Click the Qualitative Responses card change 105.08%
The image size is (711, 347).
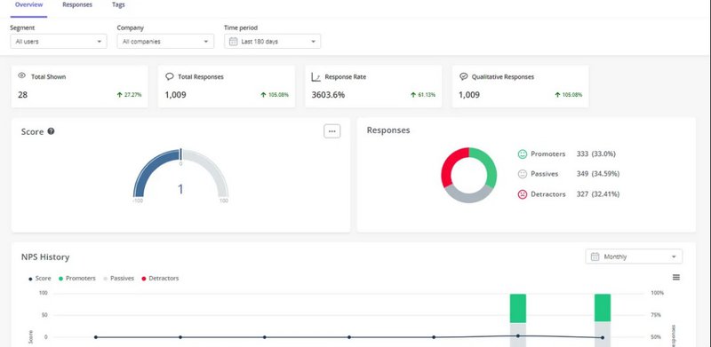tap(569, 95)
